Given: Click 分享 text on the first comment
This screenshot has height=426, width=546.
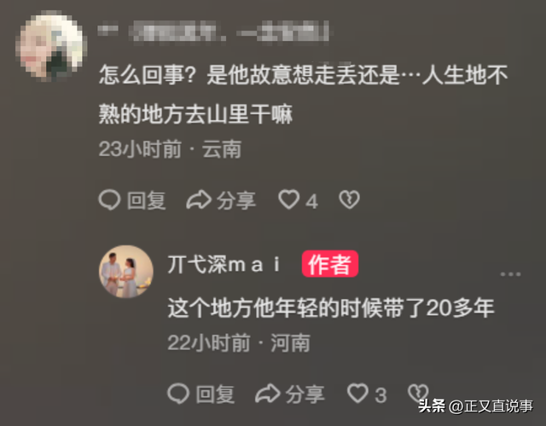Looking at the screenshot, I should (x=236, y=201).
